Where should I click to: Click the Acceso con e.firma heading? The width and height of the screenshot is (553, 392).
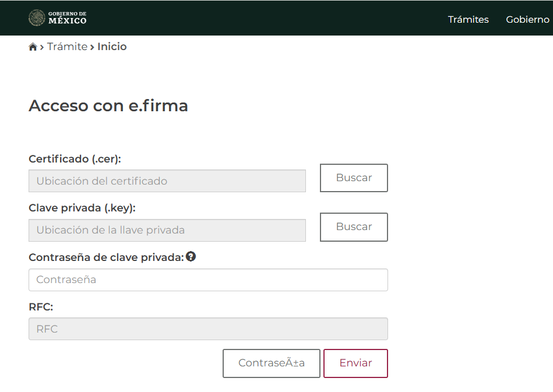[108, 105]
